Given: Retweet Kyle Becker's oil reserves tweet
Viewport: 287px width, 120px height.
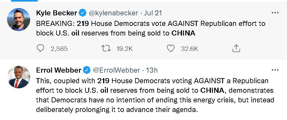Looking at the screenshot, I should [106, 48].
